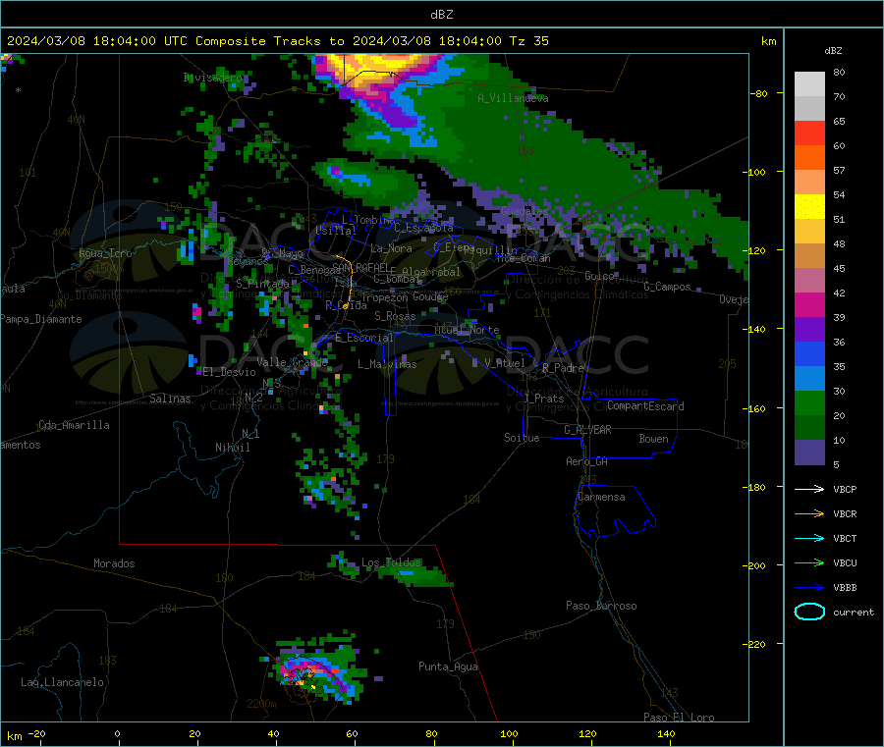Click the Paso_Barroso map label
This screenshot has height=747, width=884.
pyautogui.click(x=601, y=606)
